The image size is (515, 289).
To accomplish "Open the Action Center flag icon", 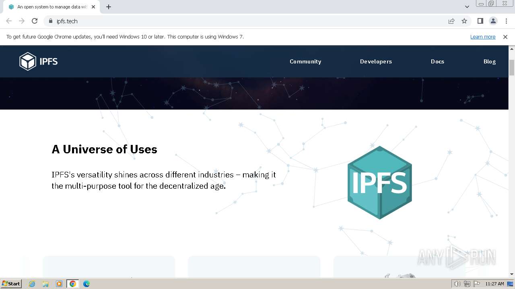I will coord(477,284).
